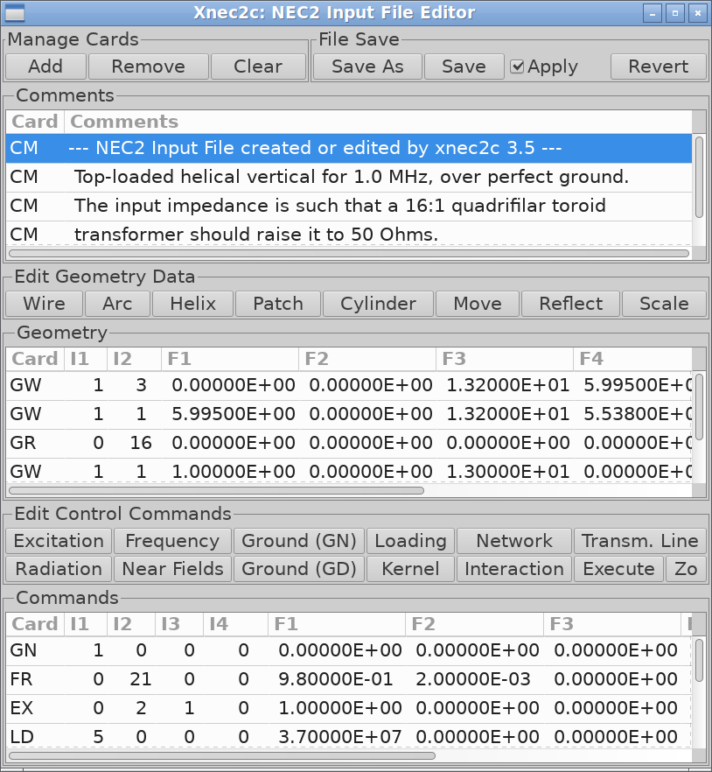Select the LD command row
Viewport: 712px width, 772px height.
pos(349,737)
